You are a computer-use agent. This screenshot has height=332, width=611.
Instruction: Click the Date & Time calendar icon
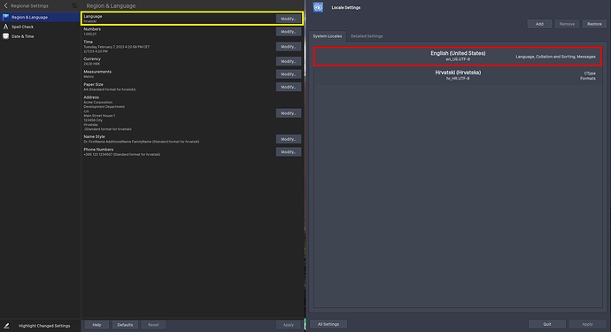point(5,36)
